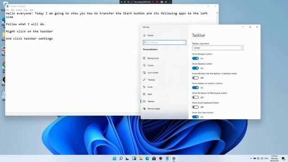This screenshot has height=162, width=288.
Task: Click camera screenshot icon on recording toolbar
Action: [x=162, y=2]
